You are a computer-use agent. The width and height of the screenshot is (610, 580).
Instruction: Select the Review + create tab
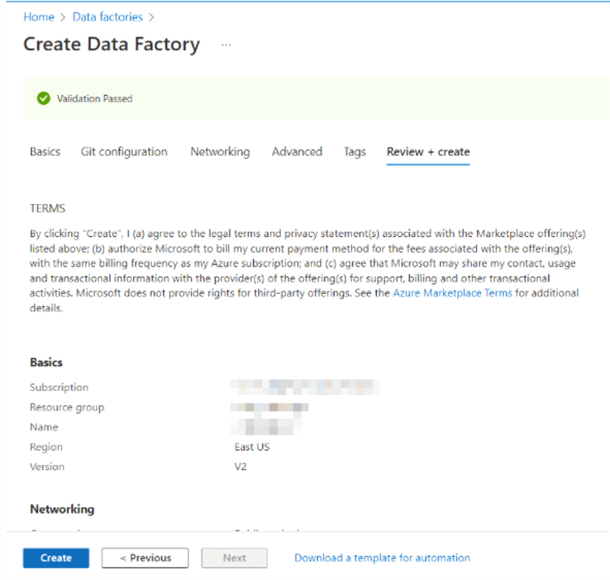point(428,151)
